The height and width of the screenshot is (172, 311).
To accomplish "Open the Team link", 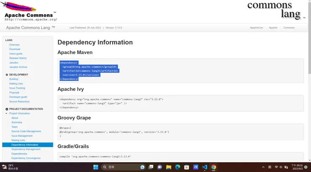I will coord(14,127).
